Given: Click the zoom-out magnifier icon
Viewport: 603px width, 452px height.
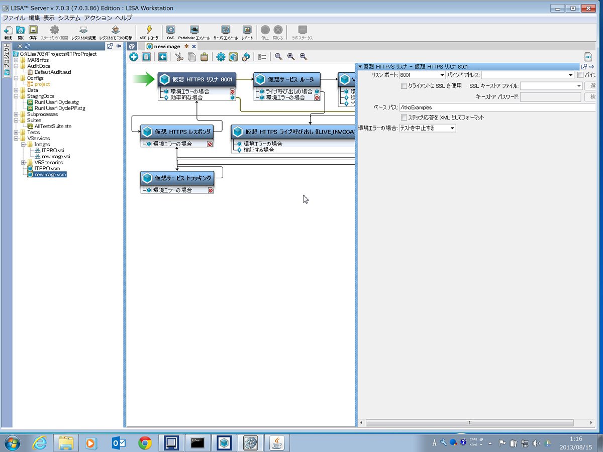Looking at the screenshot, I should [304, 57].
